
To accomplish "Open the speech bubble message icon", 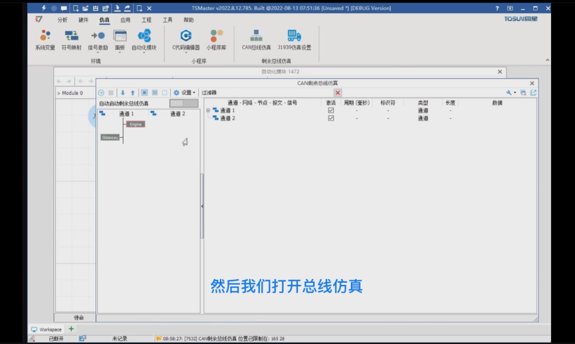I will click(x=64, y=8).
